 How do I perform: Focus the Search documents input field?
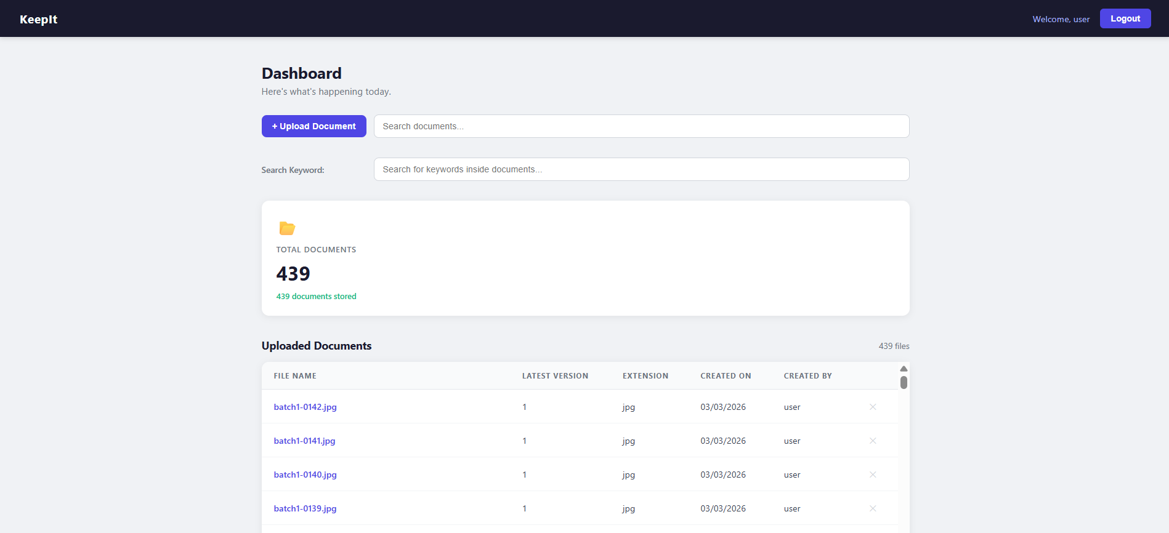coord(641,126)
